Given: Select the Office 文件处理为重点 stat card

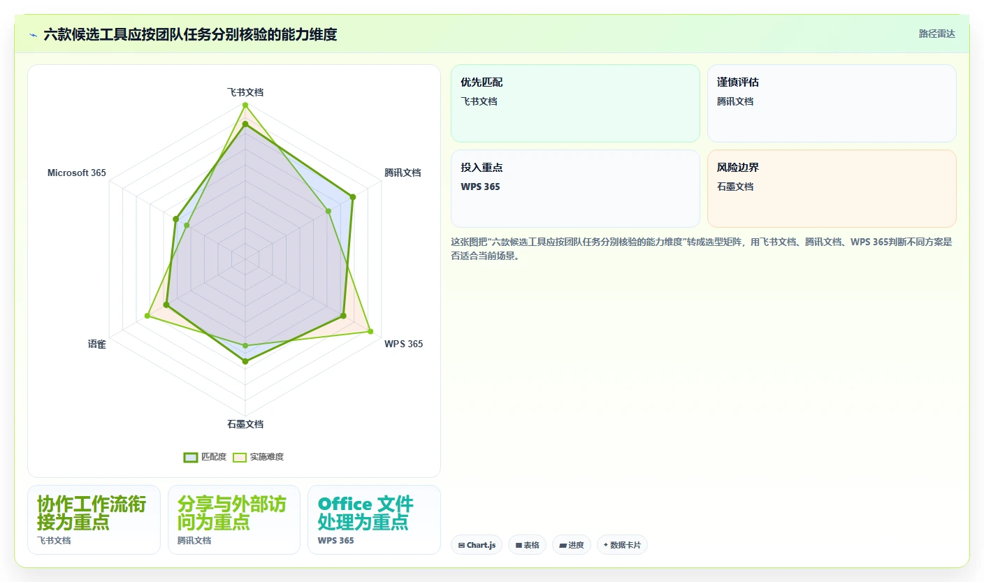Looking at the screenshot, I should click(374, 520).
